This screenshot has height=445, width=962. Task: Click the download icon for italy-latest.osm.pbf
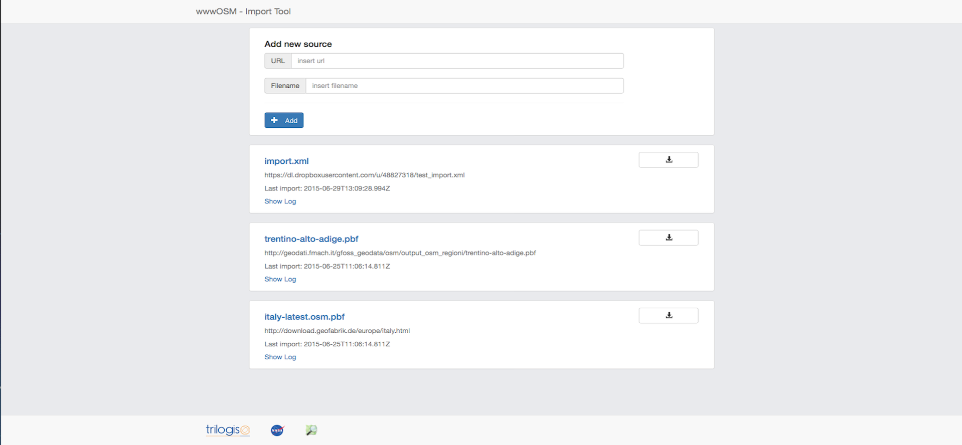coord(668,315)
